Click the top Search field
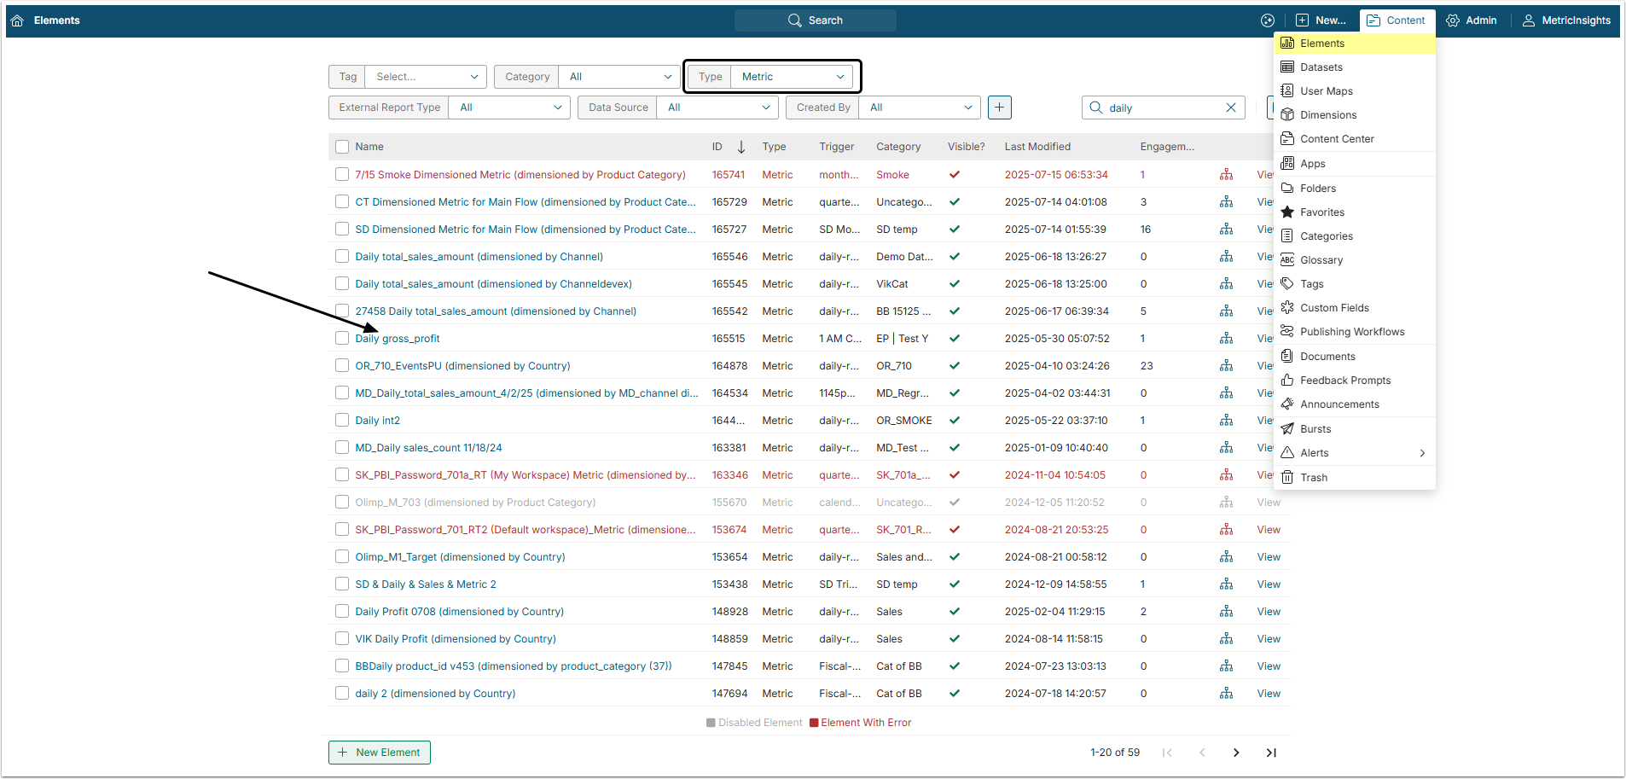Screen dimensions: 1626x779 [816, 20]
